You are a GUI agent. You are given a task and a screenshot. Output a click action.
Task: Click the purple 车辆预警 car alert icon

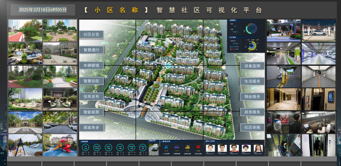click(x=177, y=147)
